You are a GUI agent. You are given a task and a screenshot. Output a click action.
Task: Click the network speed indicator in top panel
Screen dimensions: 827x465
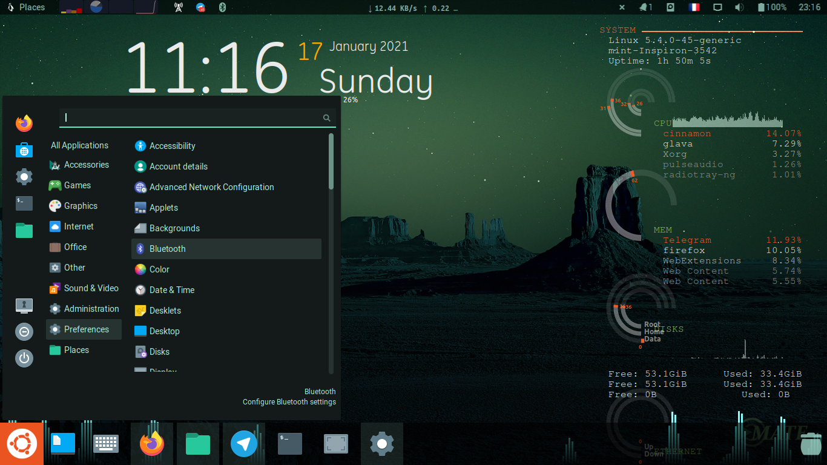point(414,8)
